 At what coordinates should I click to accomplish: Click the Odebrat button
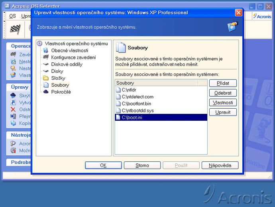(223, 93)
